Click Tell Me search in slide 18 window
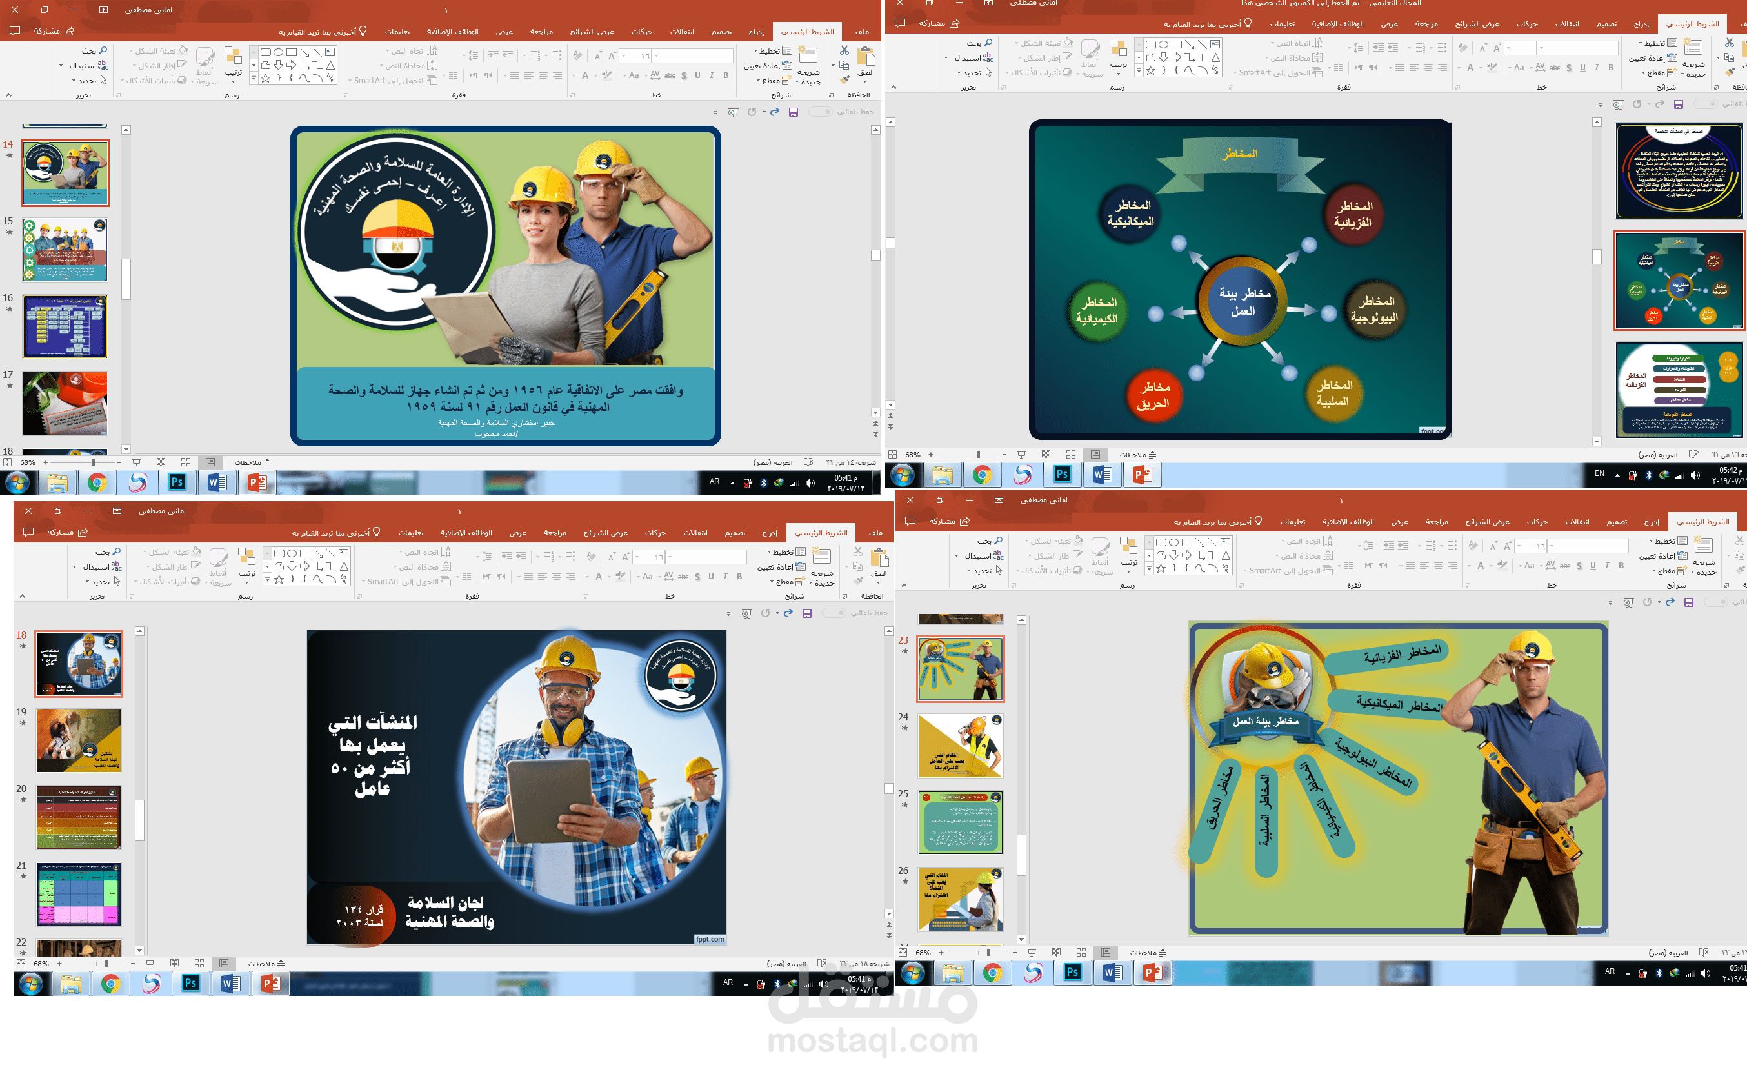Image resolution: width=1747 pixels, height=1081 pixels. click(336, 533)
